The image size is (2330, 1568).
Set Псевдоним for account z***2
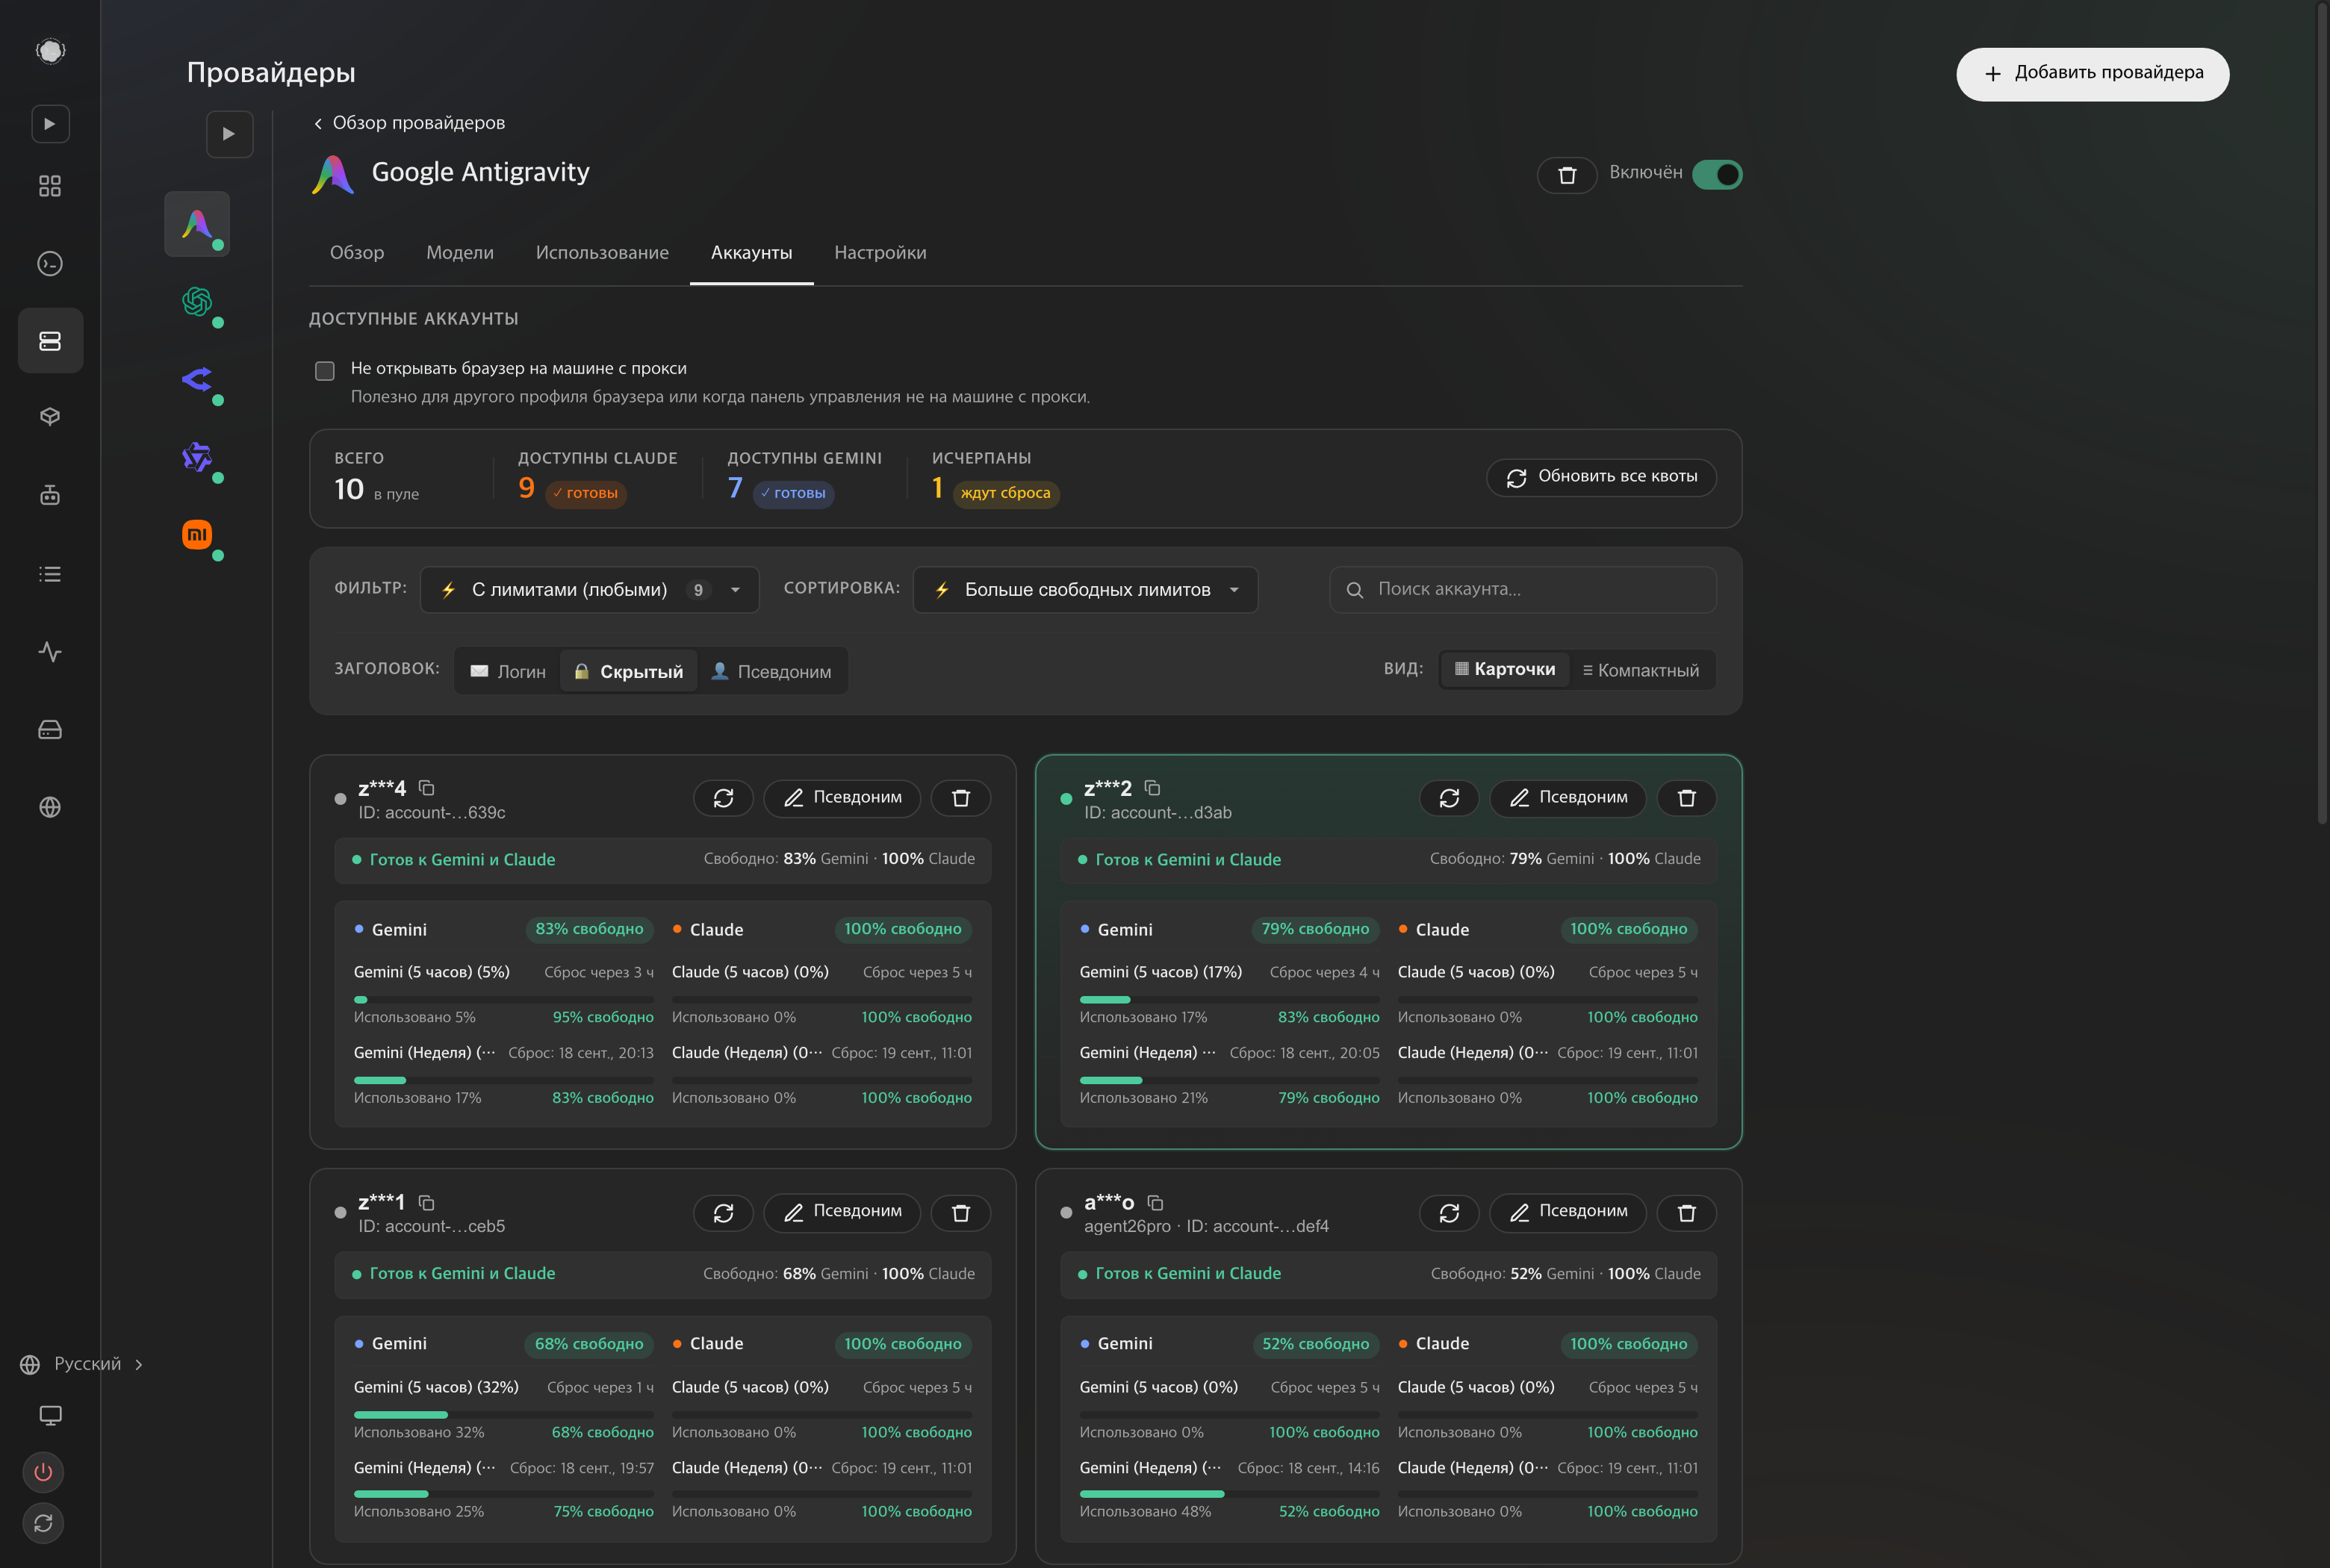point(1567,798)
